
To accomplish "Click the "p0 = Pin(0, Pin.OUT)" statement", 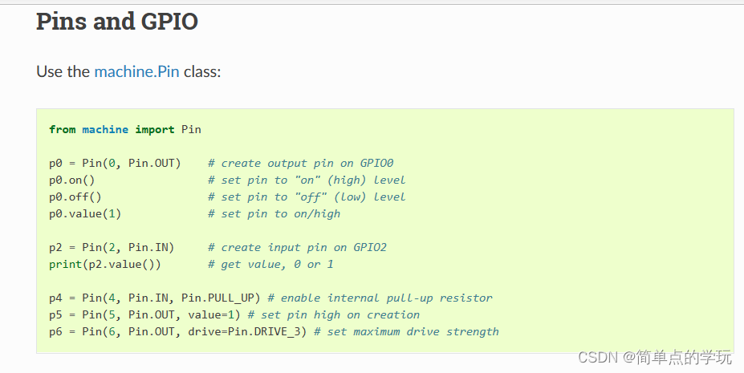I will (115, 163).
